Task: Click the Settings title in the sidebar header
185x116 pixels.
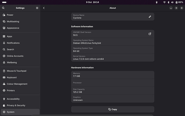Action: click(x=20, y=8)
